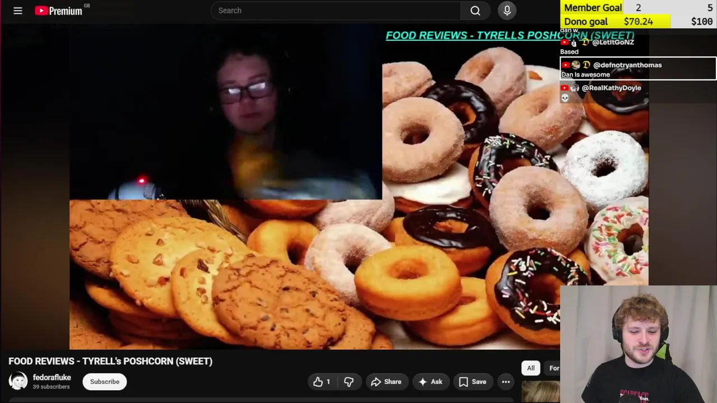The width and height of the screenshot is (717, 403).
Task: Subscribe to fedorafluke
Action: point(105,382)
